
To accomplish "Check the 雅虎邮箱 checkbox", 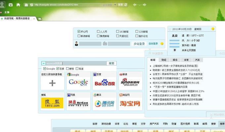I will [x=98, y=36].
